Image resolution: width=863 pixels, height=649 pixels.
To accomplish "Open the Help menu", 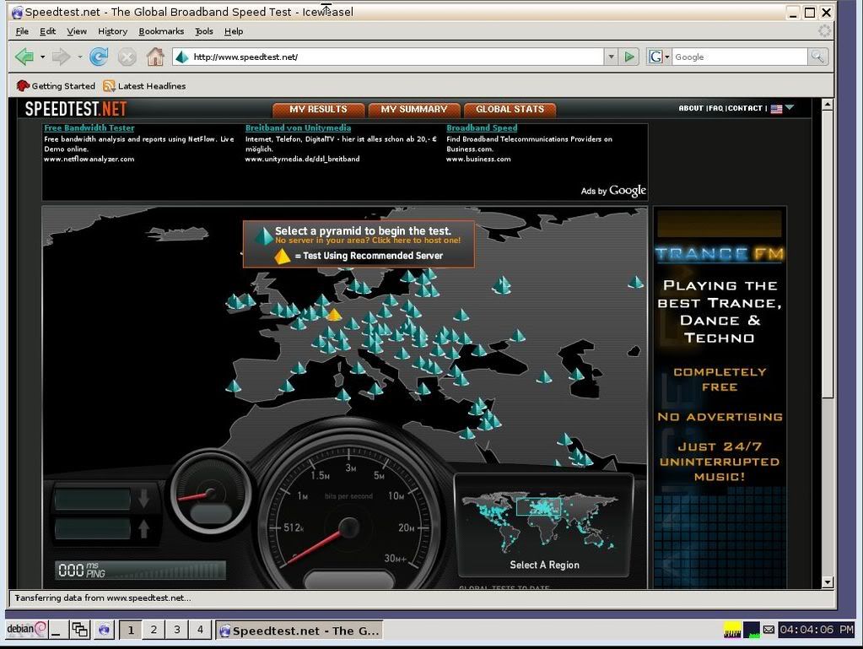I will click(x=234, y=31).
